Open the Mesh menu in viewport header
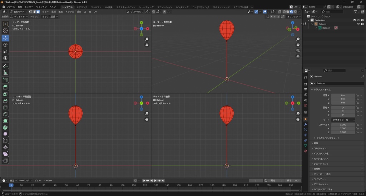Screen dimensions: 366x196 pyautogui.click(x=69, y=12)
